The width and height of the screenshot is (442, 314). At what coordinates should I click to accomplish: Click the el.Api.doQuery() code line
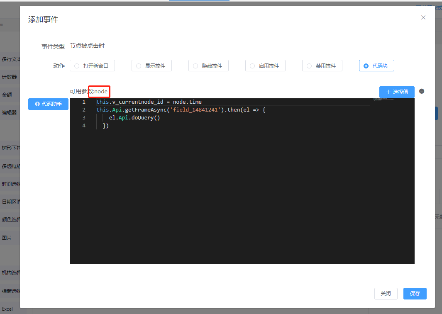(134, 118)
